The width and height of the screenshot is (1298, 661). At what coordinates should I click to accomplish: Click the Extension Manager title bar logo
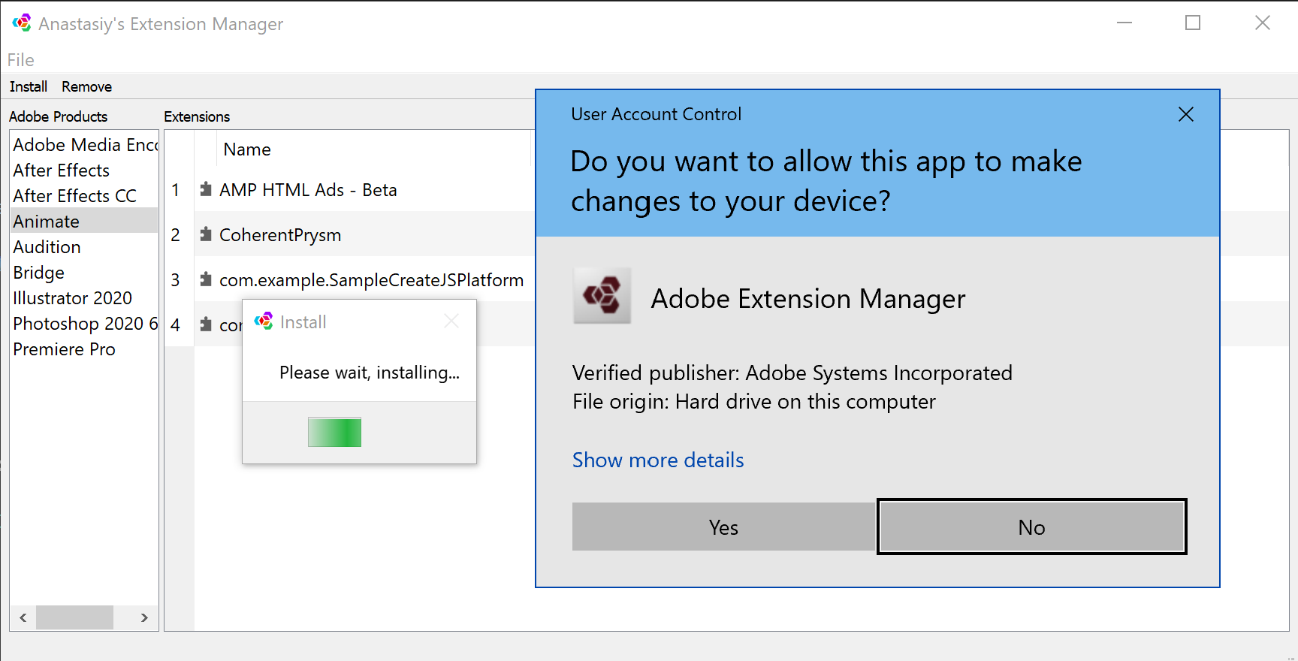(22, 23)
